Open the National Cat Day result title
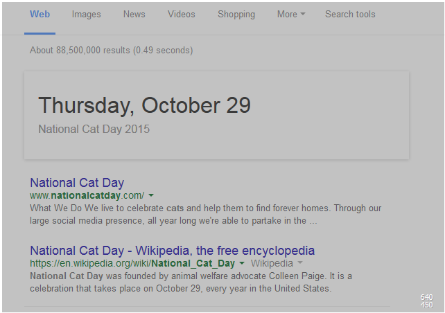This screenshot has width=445, height=313. tap(77, 183)
